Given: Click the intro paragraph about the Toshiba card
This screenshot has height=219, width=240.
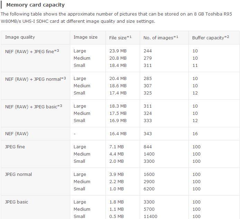Looking at the screenshot, I should click(116, 18).
